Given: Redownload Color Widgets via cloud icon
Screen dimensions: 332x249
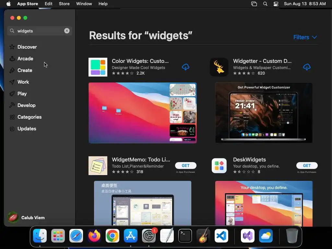Looking at the screenshot, I should click(185, 67).
